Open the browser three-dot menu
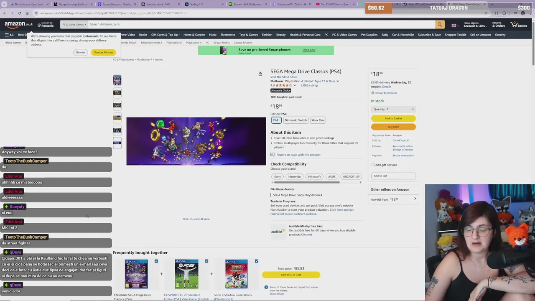 (531, 13)
